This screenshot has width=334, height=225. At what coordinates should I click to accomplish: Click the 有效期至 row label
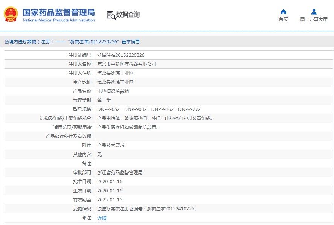click(82, 200)
